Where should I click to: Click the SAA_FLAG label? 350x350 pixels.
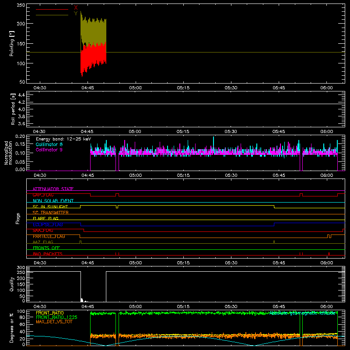tap(43, 230)
